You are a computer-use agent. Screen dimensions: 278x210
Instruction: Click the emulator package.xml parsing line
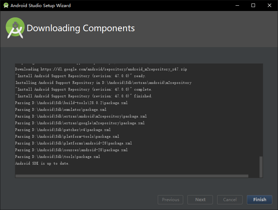(x=60, y=109)
